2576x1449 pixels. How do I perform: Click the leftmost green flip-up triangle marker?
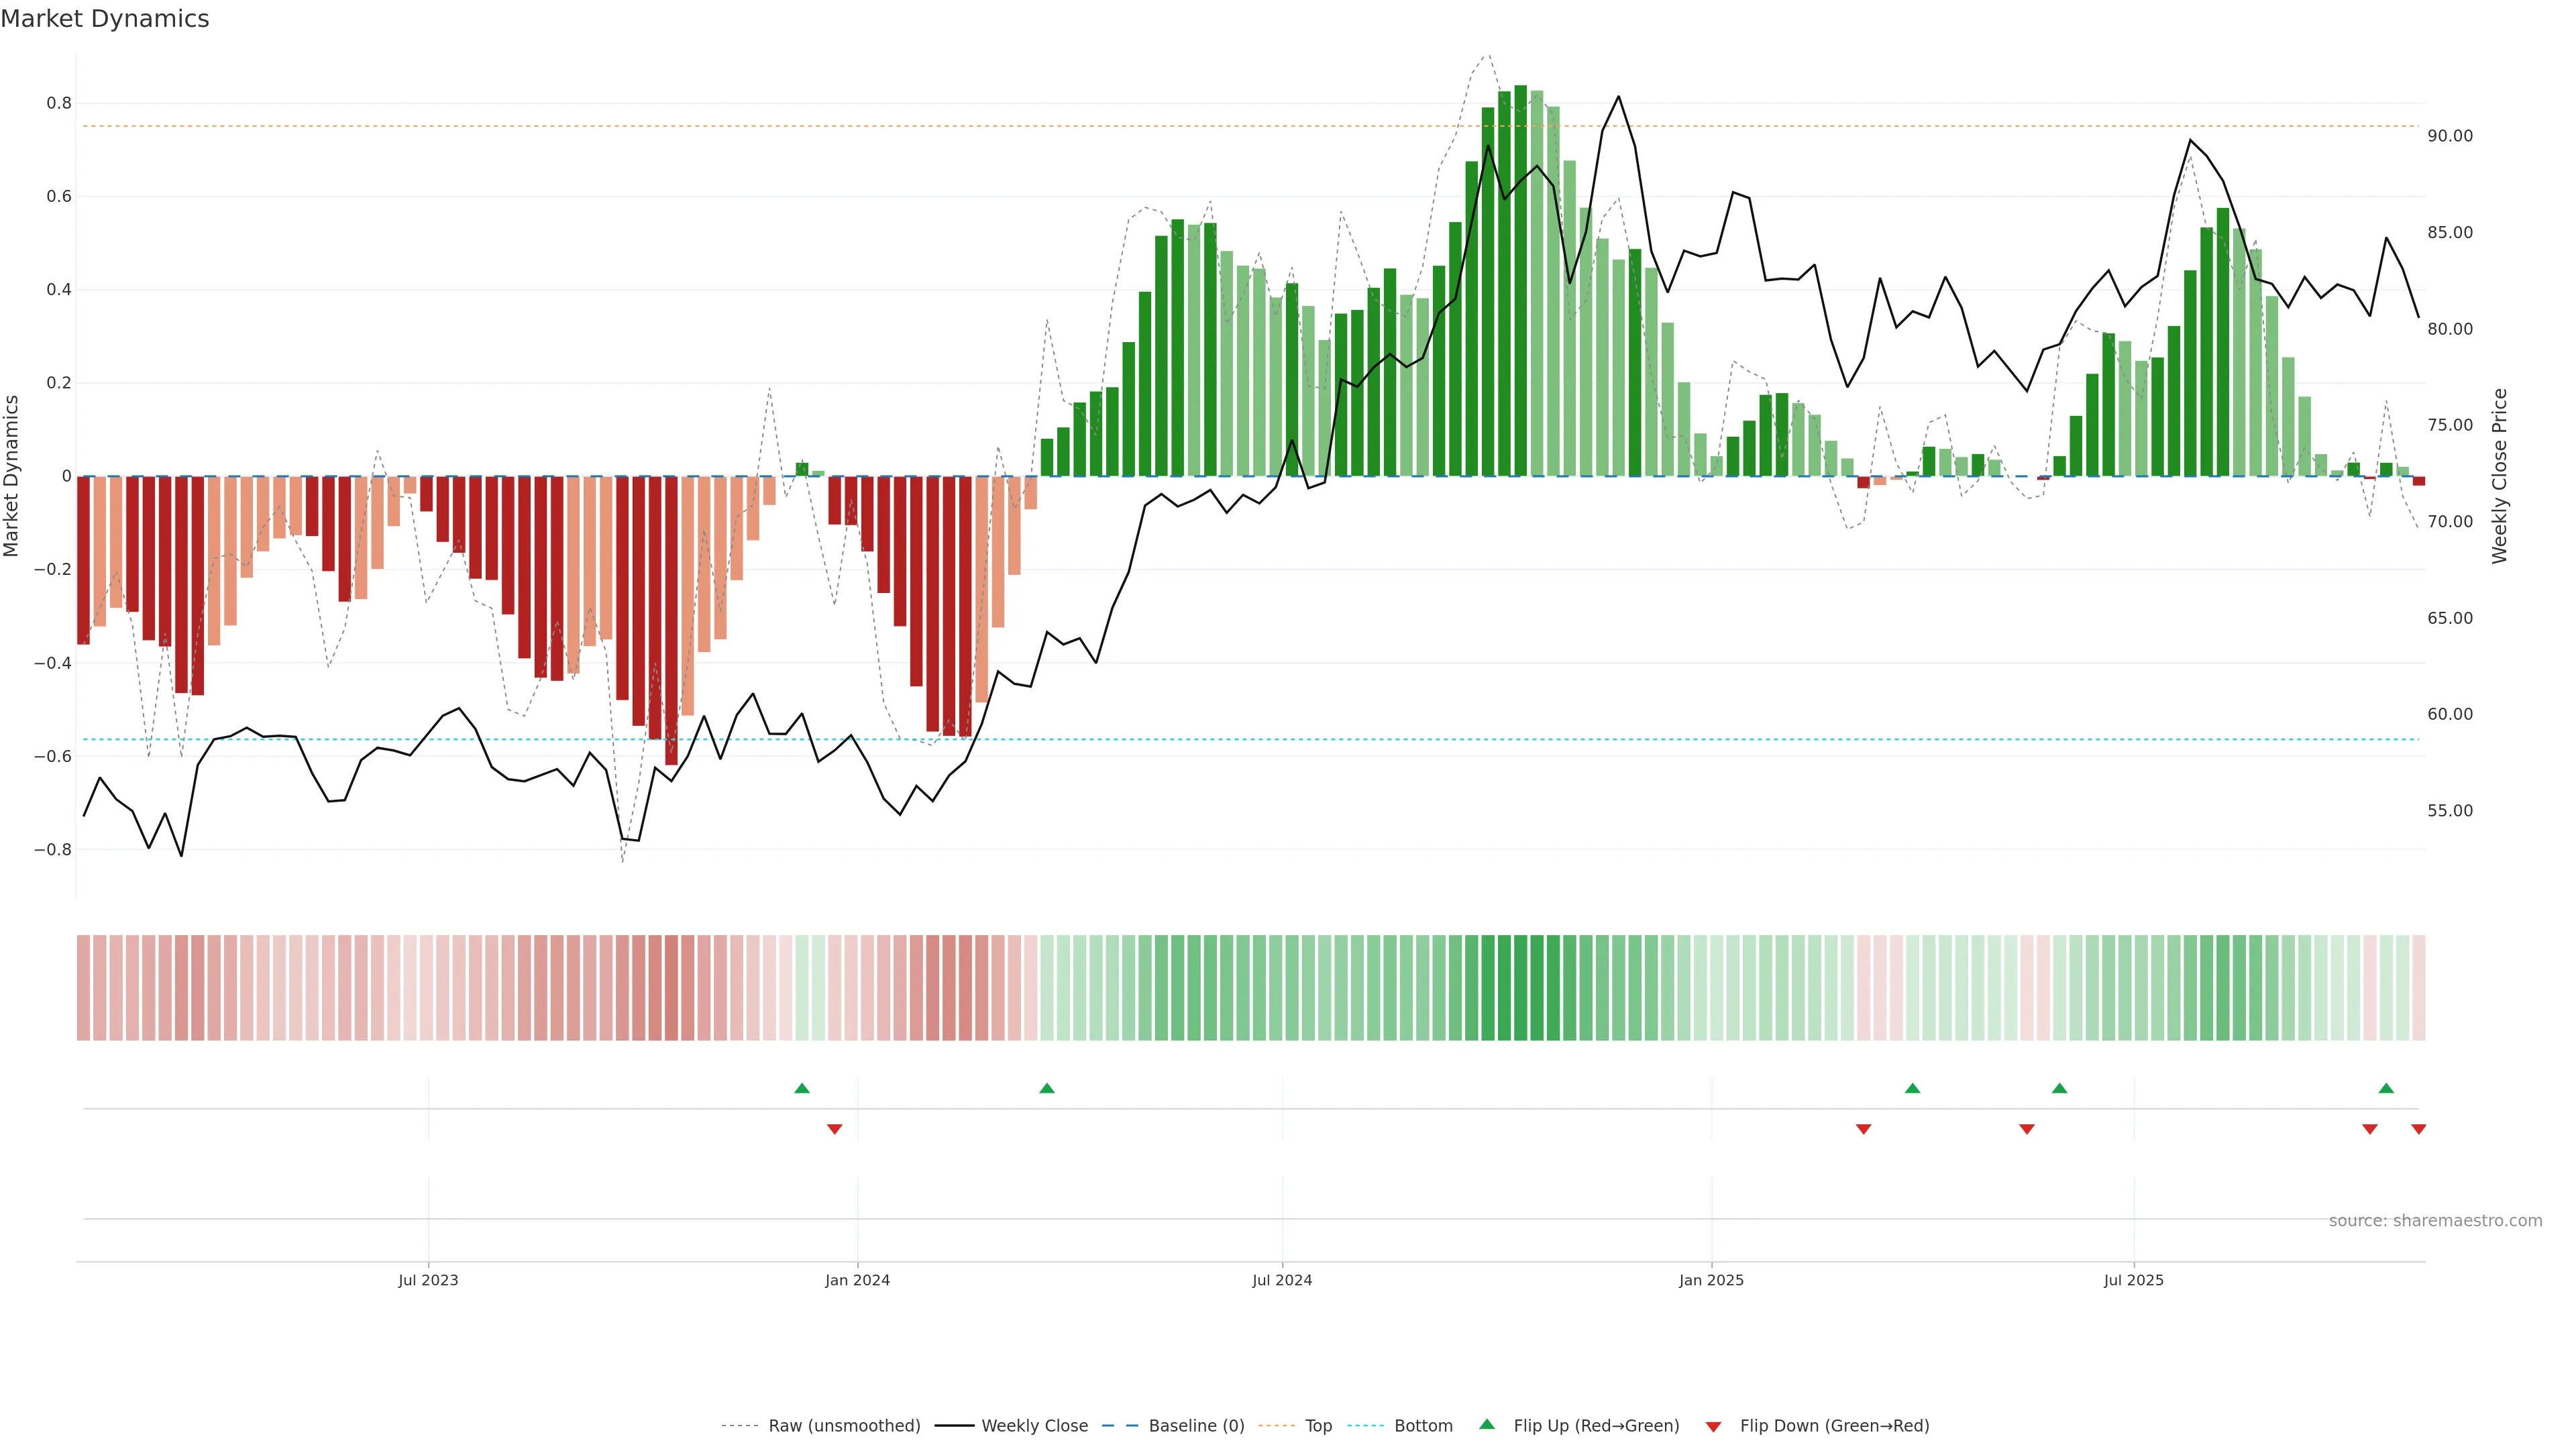(x=802, y=1088)
